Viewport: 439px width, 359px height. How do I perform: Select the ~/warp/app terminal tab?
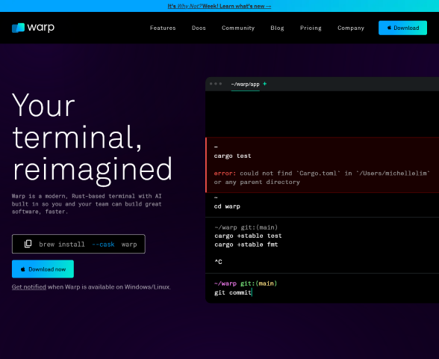pos(245,84)
